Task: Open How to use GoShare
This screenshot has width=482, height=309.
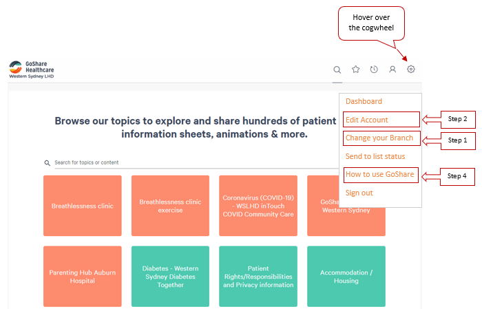Action: point(380,175)
